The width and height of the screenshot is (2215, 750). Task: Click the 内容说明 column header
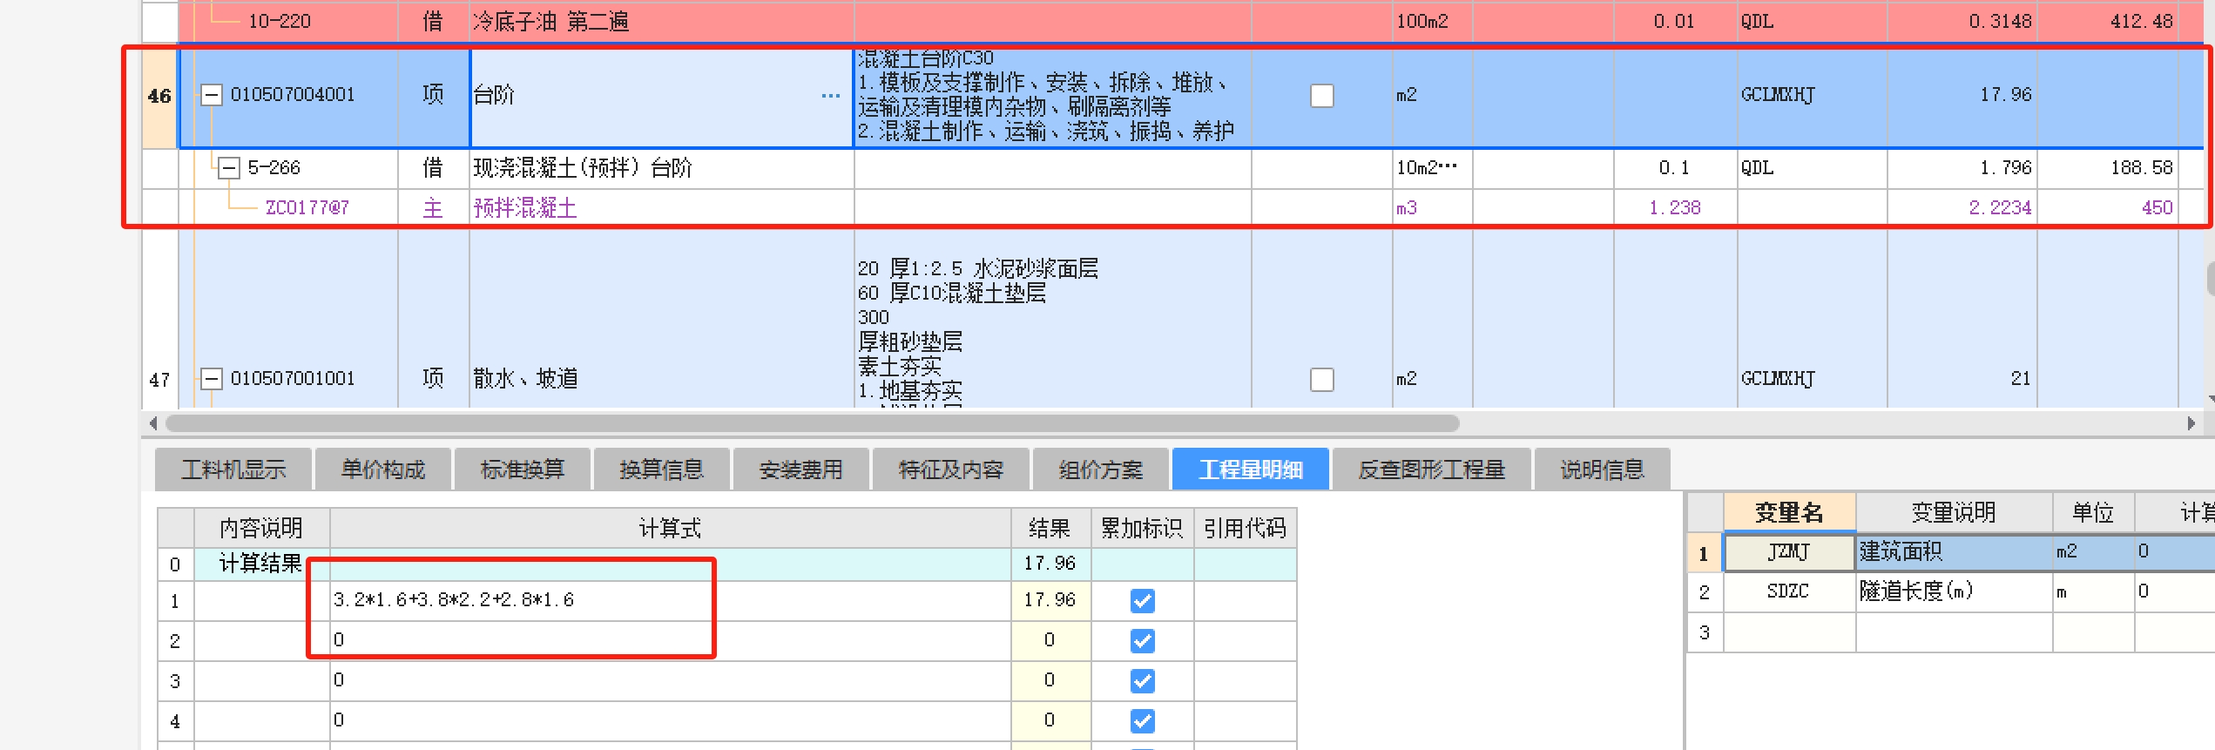(x=261, y=528)
